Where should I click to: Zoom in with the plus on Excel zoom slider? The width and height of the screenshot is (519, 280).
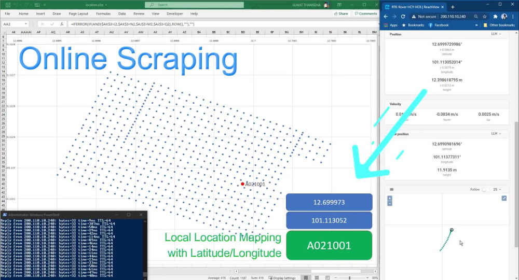(367, 278)
